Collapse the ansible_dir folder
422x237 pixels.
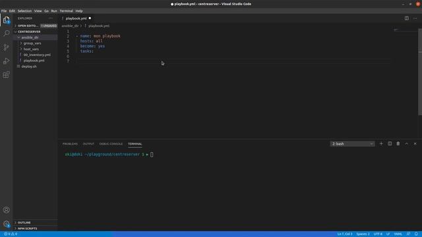[x=36, y=38]
